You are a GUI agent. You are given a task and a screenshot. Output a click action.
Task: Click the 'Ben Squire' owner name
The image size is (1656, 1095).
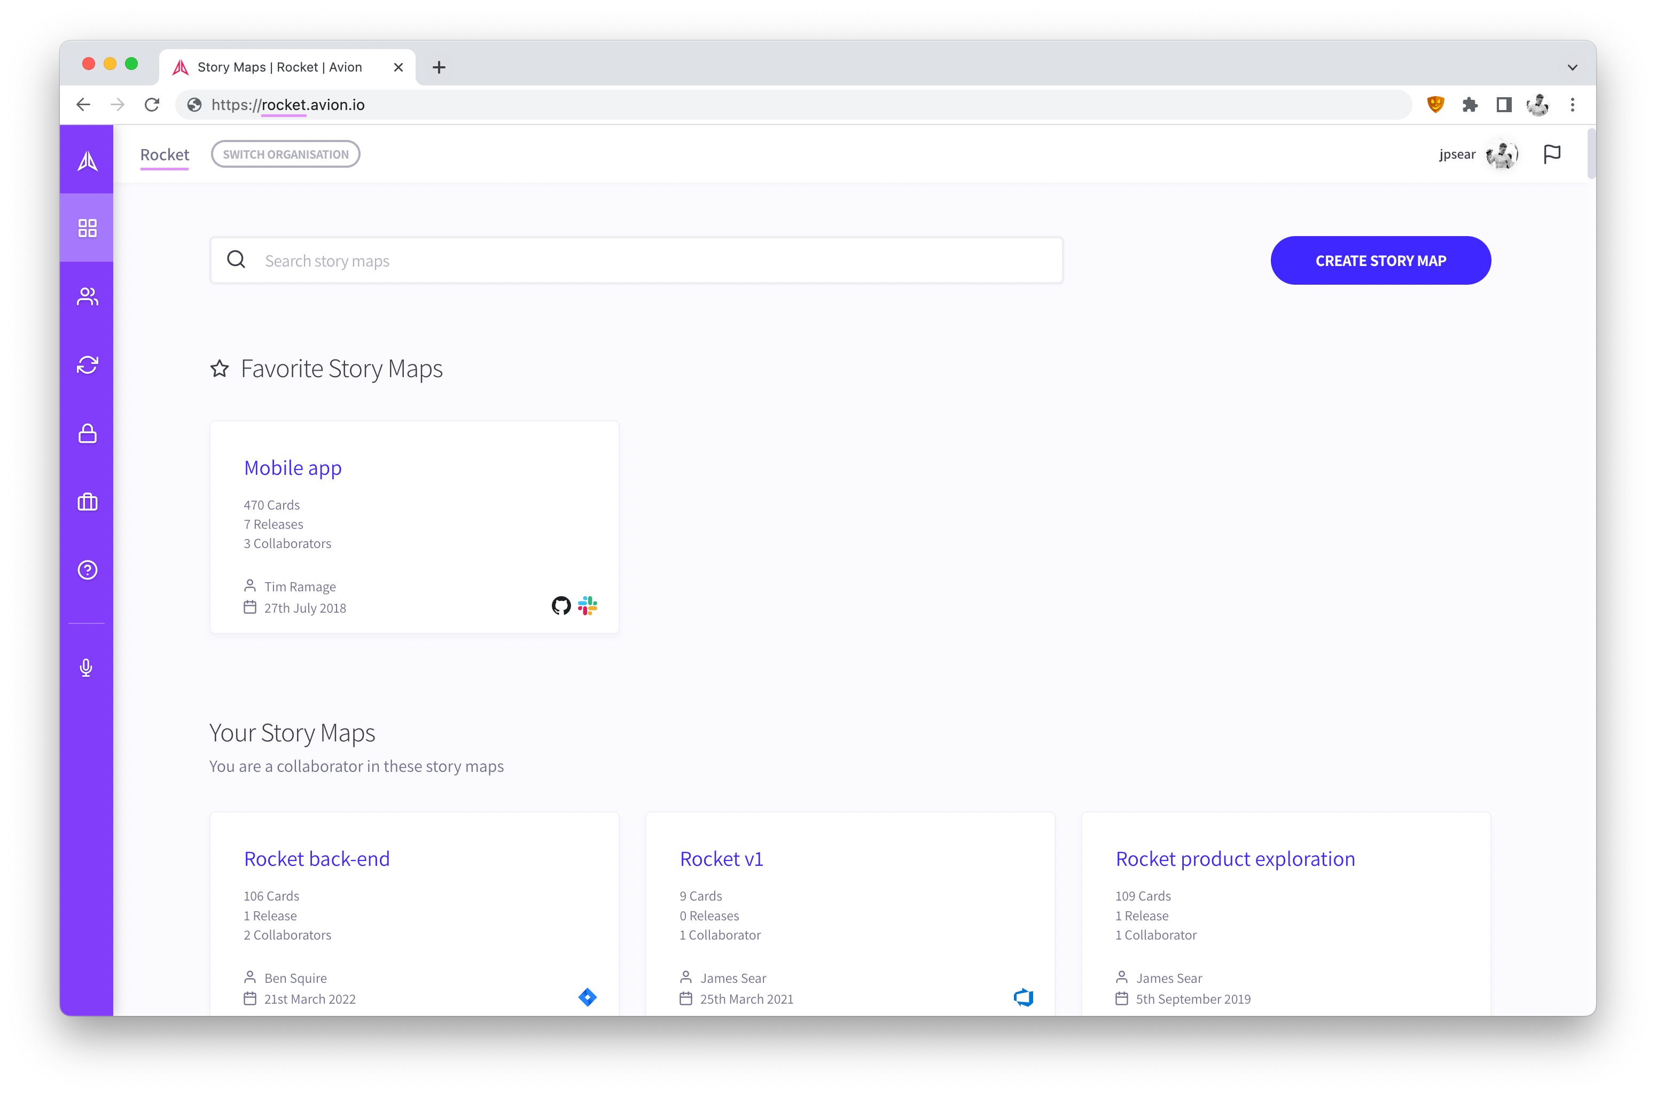coord(295,977)
